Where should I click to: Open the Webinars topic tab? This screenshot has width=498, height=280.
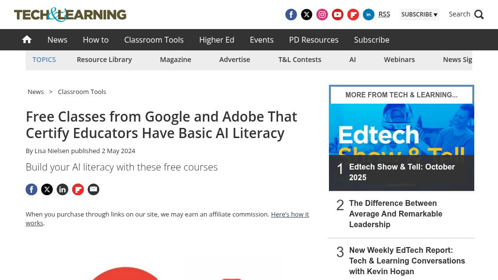[x=399, y=60]
